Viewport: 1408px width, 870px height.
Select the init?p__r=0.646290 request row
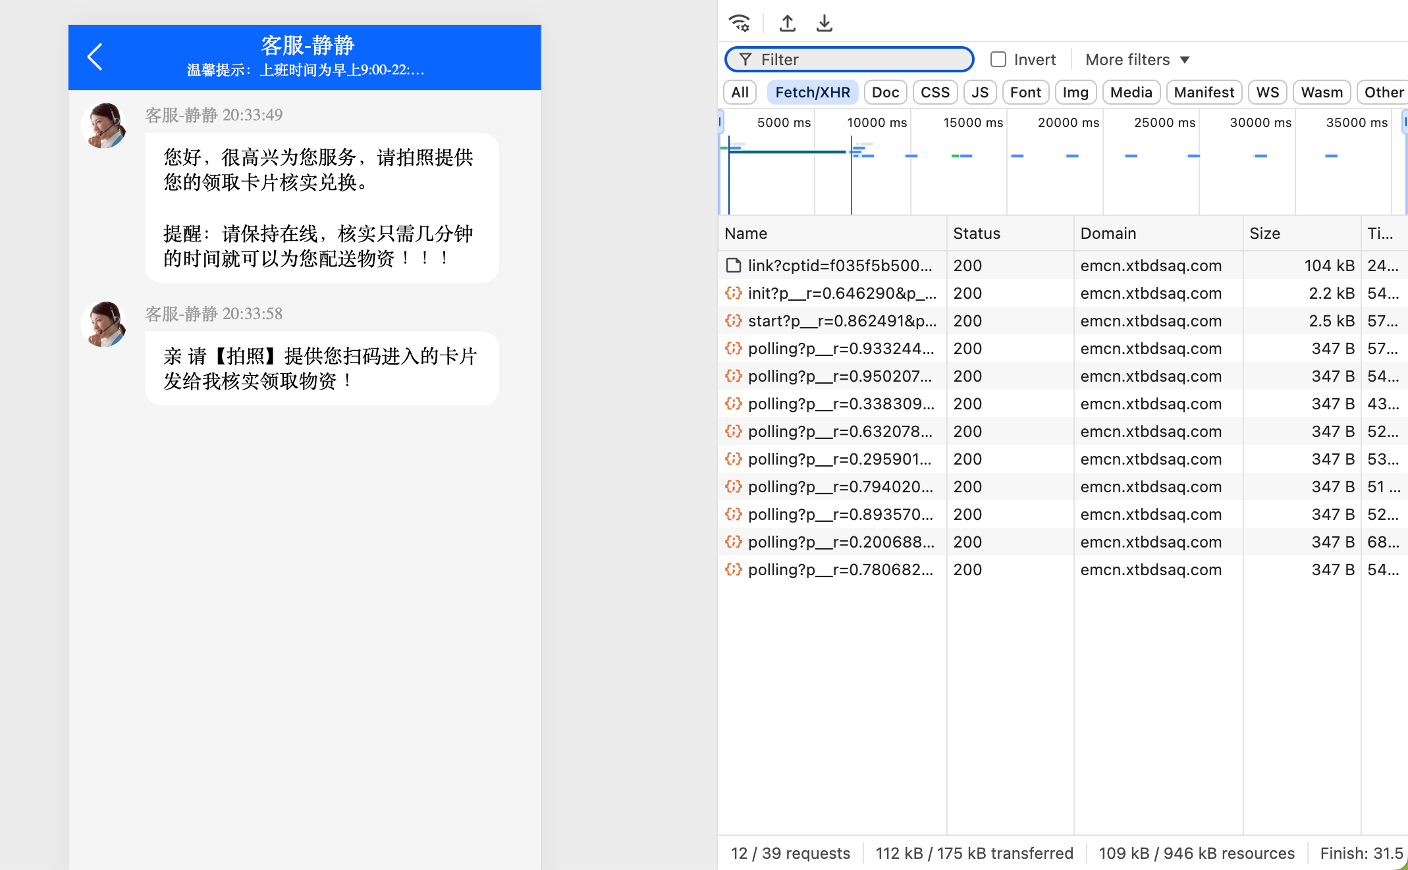click(1062, 293)
